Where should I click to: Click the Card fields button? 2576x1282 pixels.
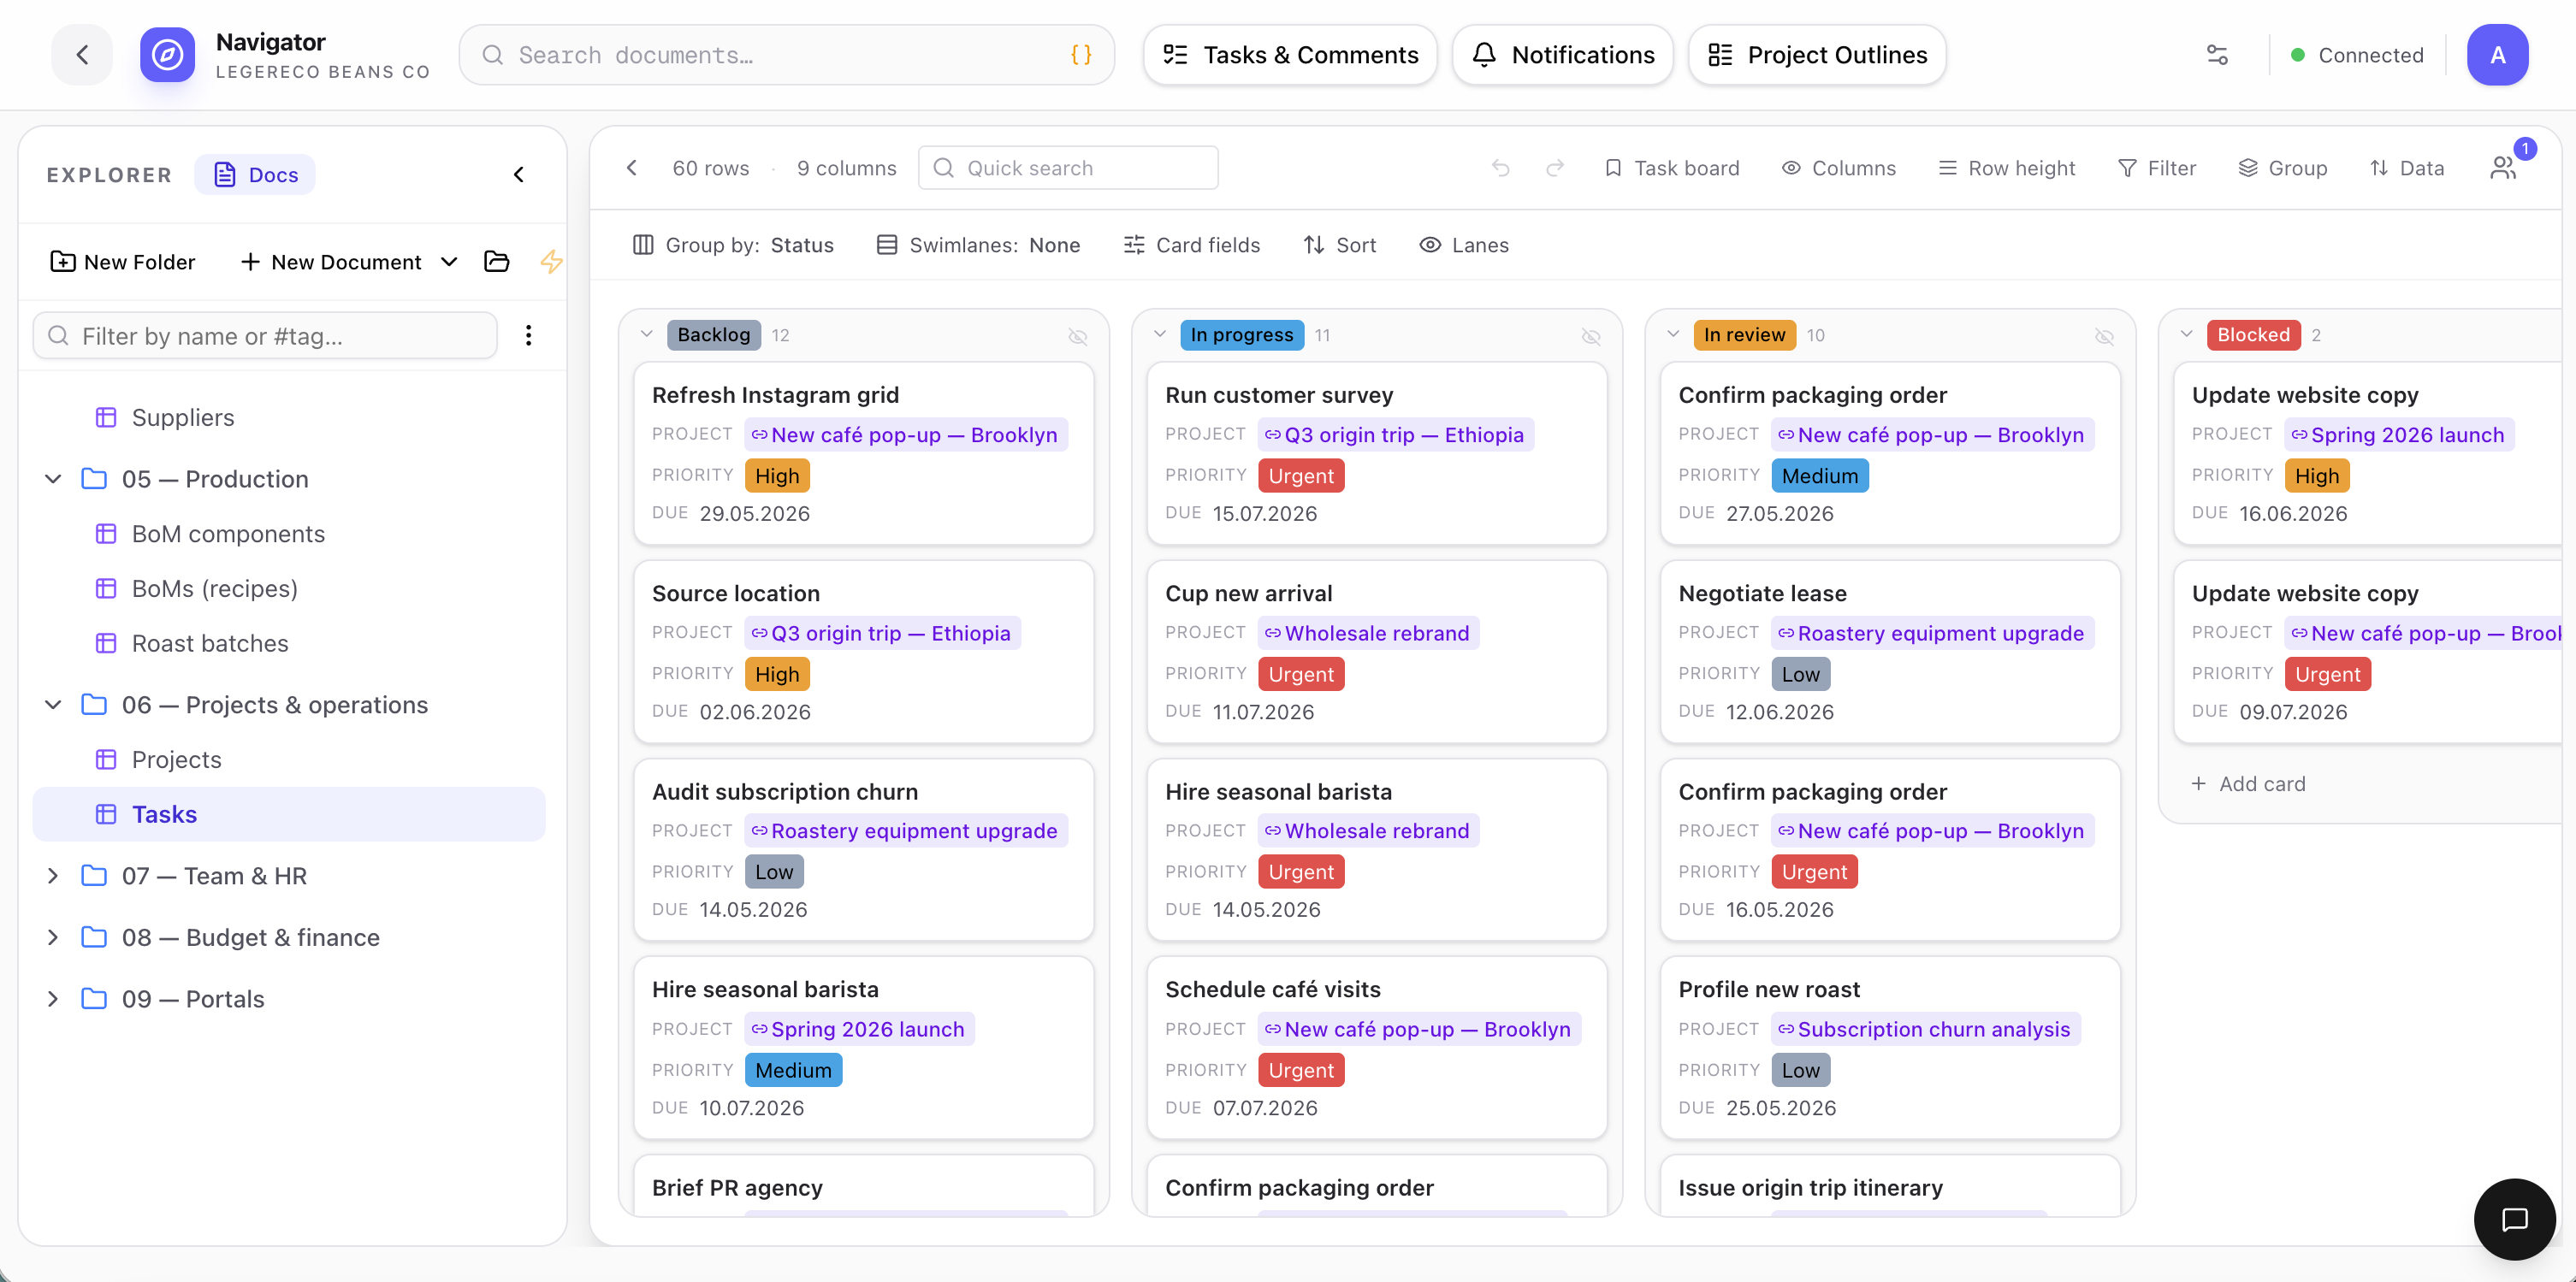coord(1191,245)
